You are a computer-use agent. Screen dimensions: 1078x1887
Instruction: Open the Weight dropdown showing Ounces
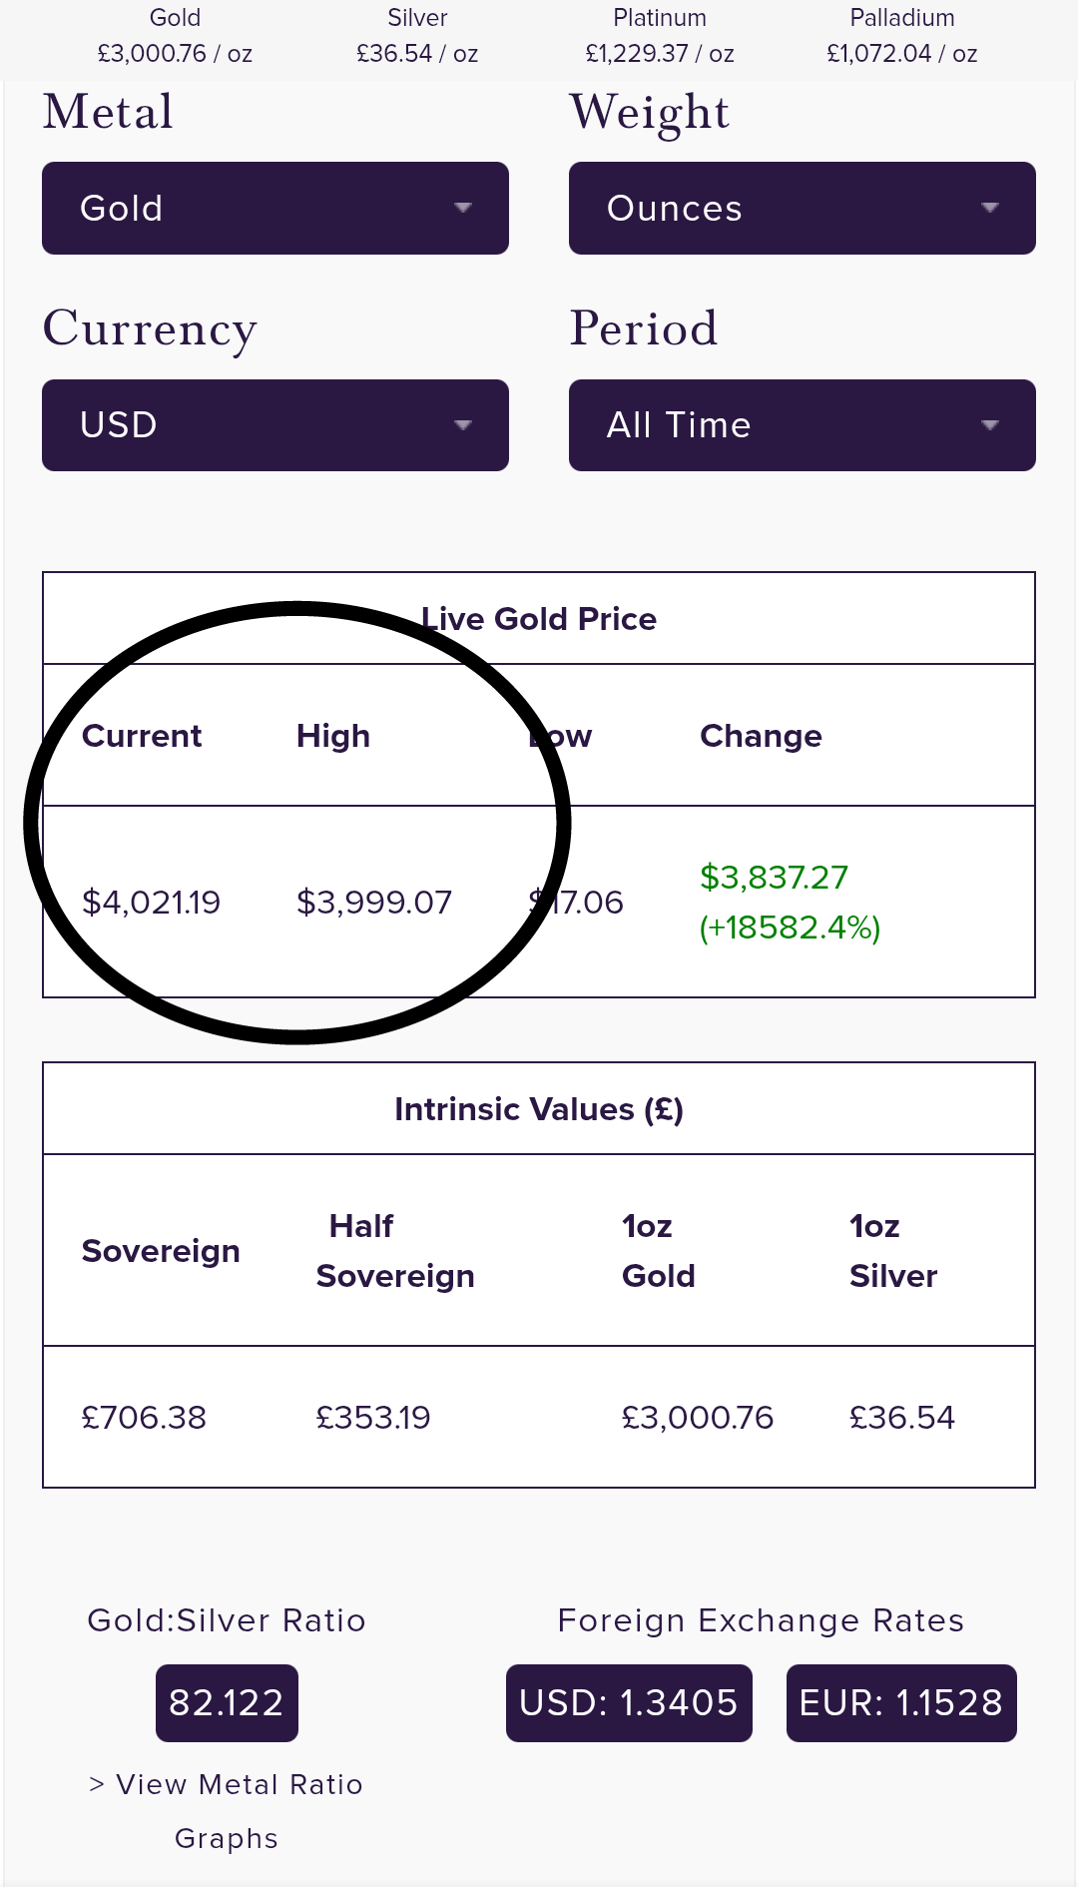(802, 208)
